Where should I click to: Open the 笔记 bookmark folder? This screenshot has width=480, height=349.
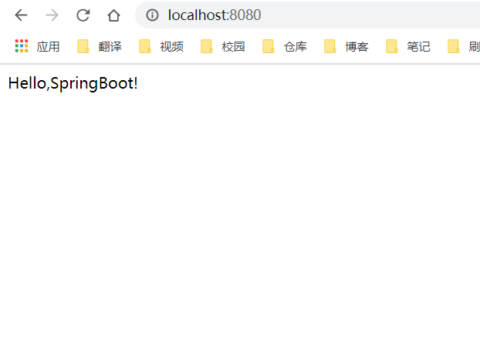click(408, 46)
